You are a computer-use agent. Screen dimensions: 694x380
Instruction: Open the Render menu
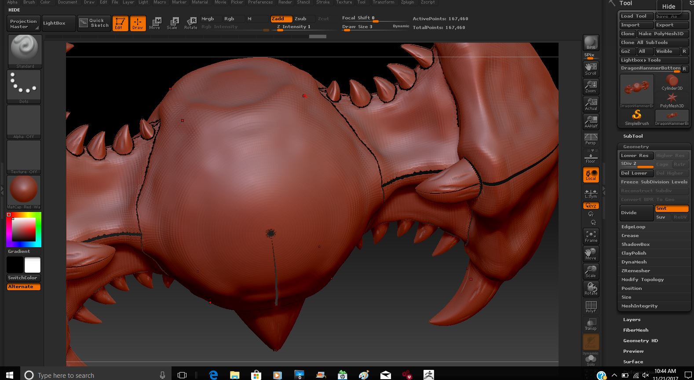(x=285, y=2)
